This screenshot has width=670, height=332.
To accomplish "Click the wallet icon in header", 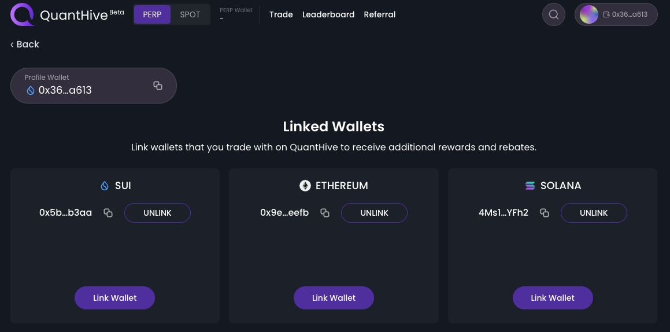I will [606, 14].
